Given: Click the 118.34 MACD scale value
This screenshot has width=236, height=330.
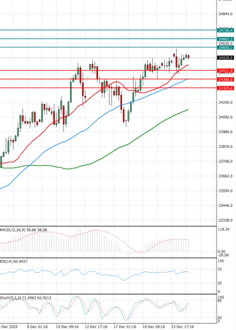Looking at the screenshot, I should click(x=223, y=229).
